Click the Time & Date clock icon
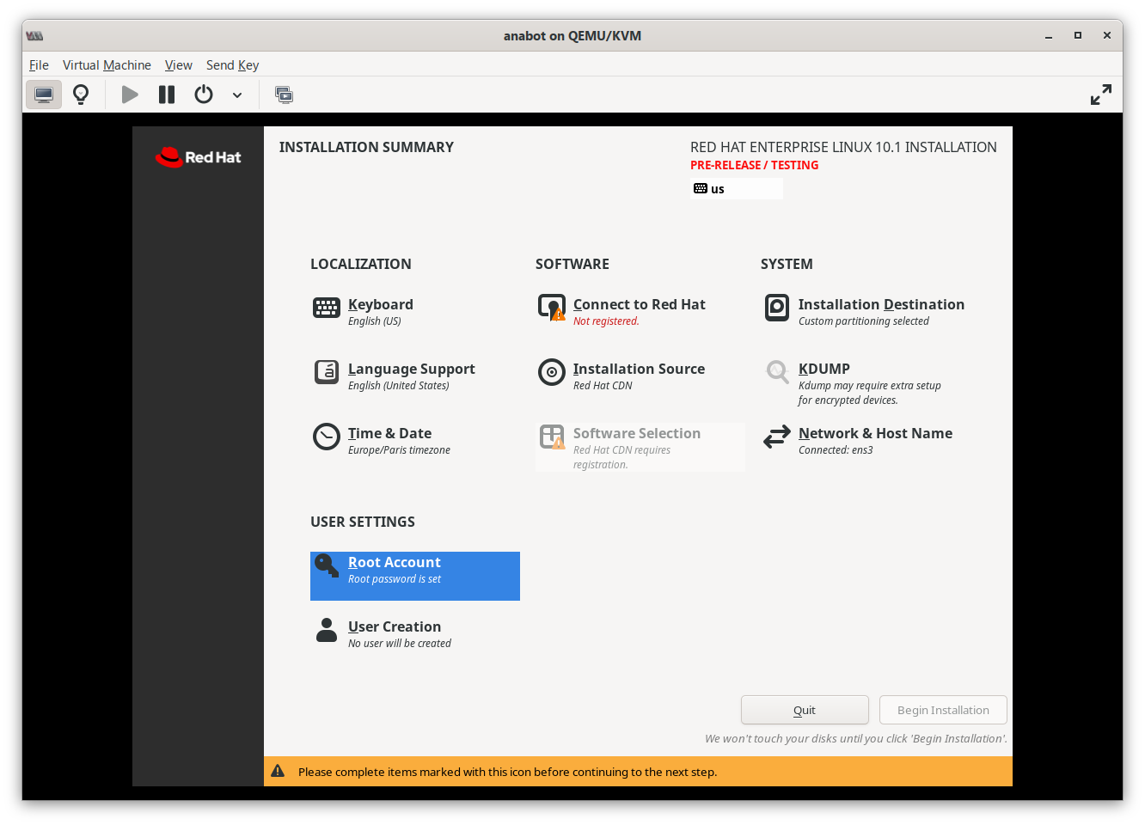The height and width of the screenshot is (825, 1145). [x=327, y=437]
